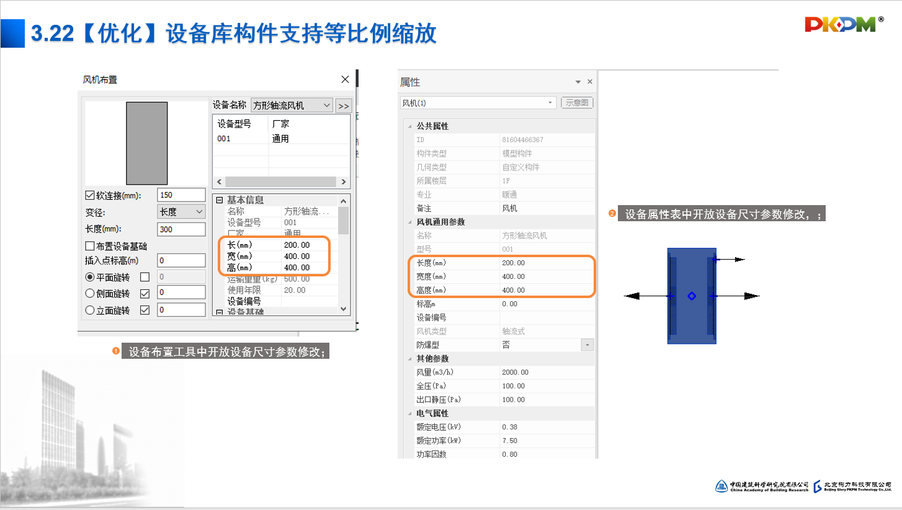Click the 基本信息 grid's scroll-up arrow
902x510 pixels.
(x=344, y=200)
